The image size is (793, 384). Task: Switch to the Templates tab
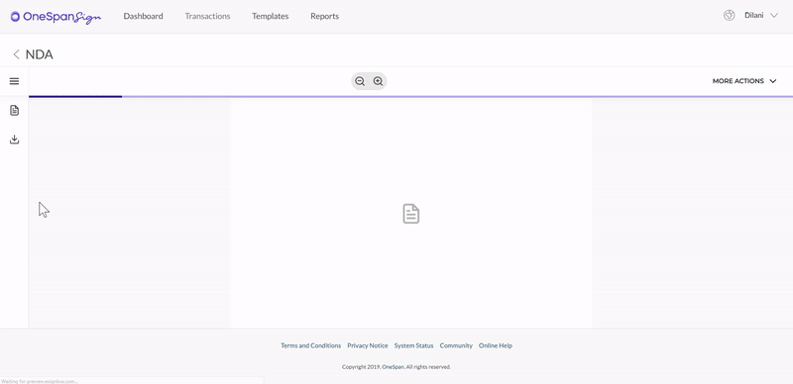point(270,16)
